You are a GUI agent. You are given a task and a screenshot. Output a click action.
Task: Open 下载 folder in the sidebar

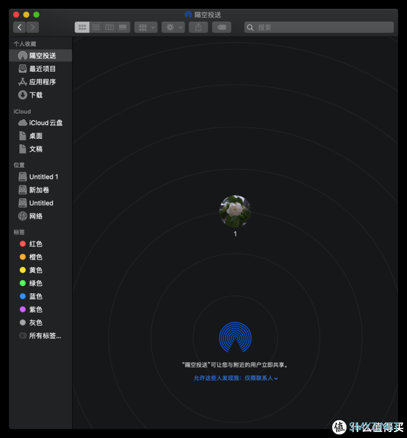tap(41, 95)
